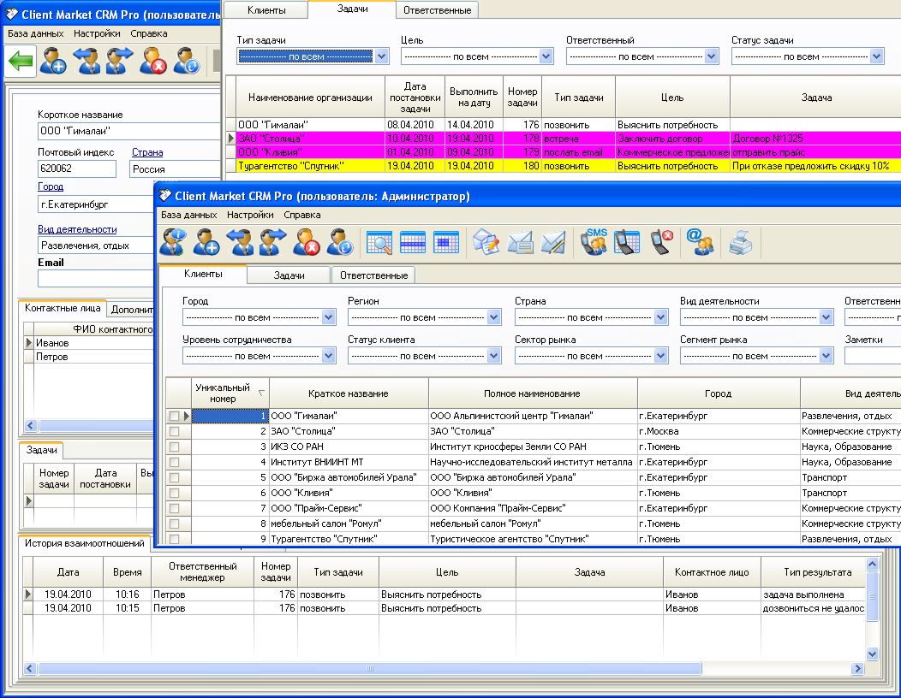This screenshot has width=901, height=698.
Task: Click the add client icon with plus
Action: coord(206,242)
